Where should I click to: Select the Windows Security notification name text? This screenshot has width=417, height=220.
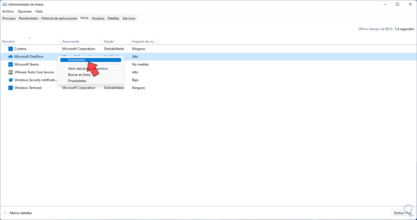point(36,80)
